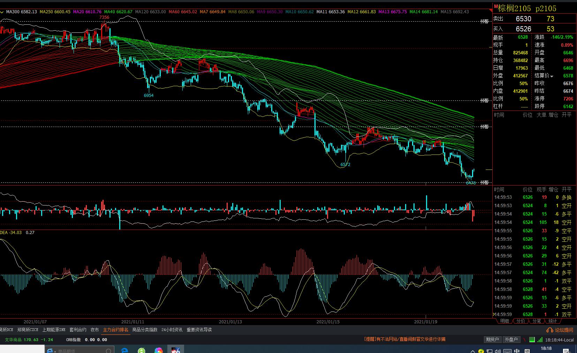Select the 夜市 tab
Viewport: 577px width, 353px height.
tap(95, 330)
